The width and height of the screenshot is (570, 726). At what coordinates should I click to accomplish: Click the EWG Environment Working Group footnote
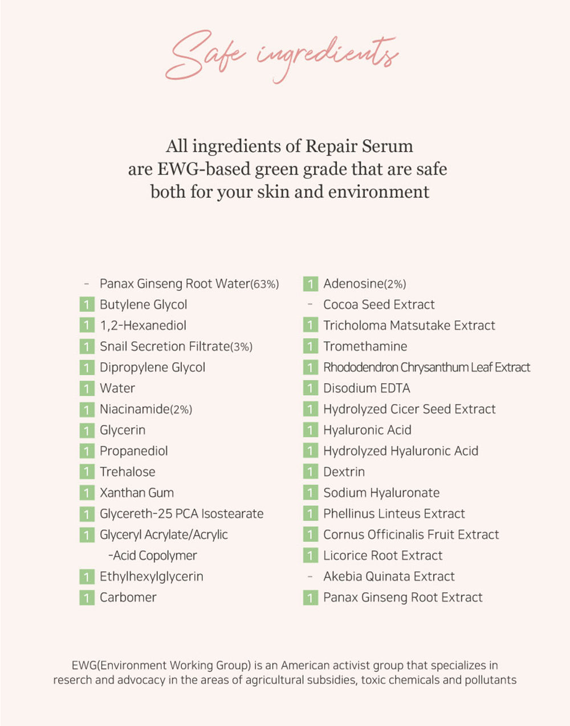(284, 672)
